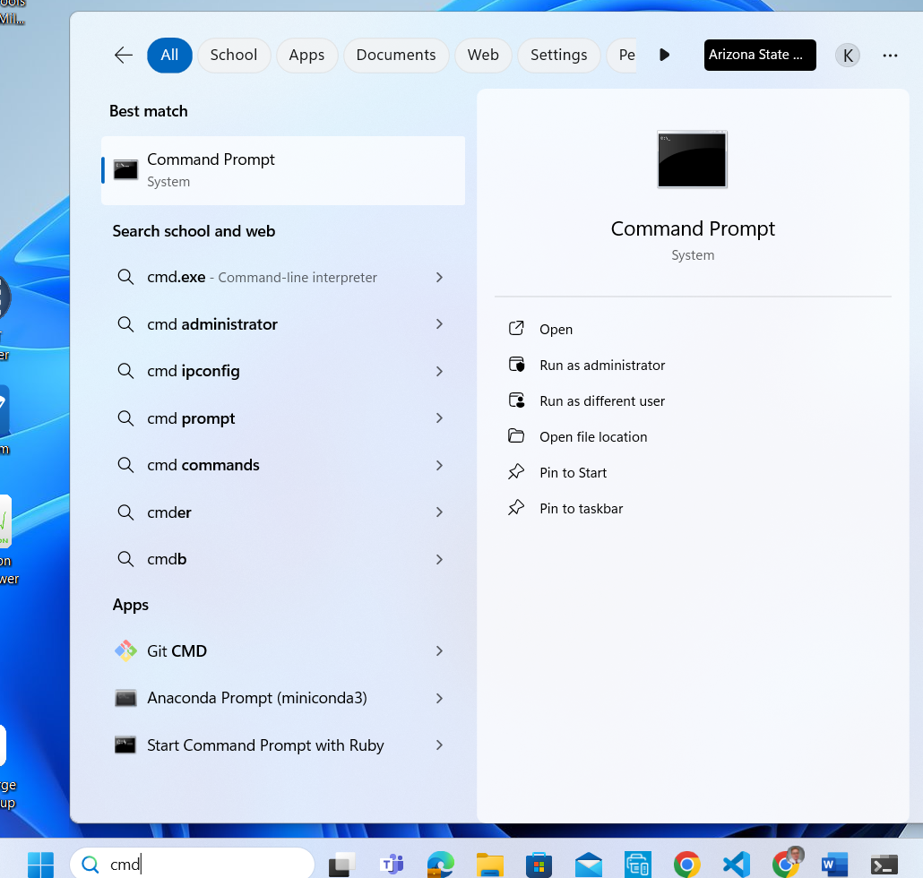This screenshot has width=923, height=878.
Task: Switch to the Web filter tab
Action: click(483, 56)
